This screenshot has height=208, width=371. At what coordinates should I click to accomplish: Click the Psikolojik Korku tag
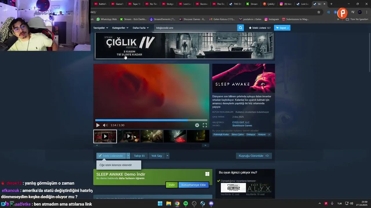tap(221, 135)
